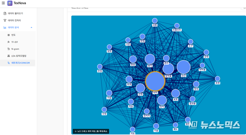Open the 데이터 불러오기 menu item

coord(15,13)
